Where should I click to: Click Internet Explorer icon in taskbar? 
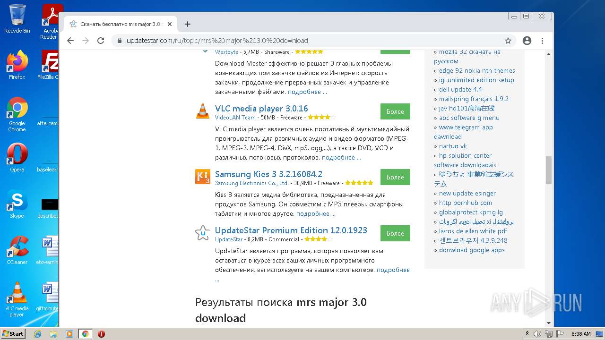[x=38, y=334]
